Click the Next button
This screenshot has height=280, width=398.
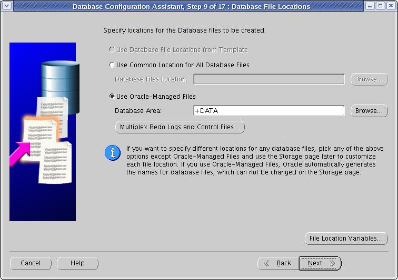[x=320, y=263]
